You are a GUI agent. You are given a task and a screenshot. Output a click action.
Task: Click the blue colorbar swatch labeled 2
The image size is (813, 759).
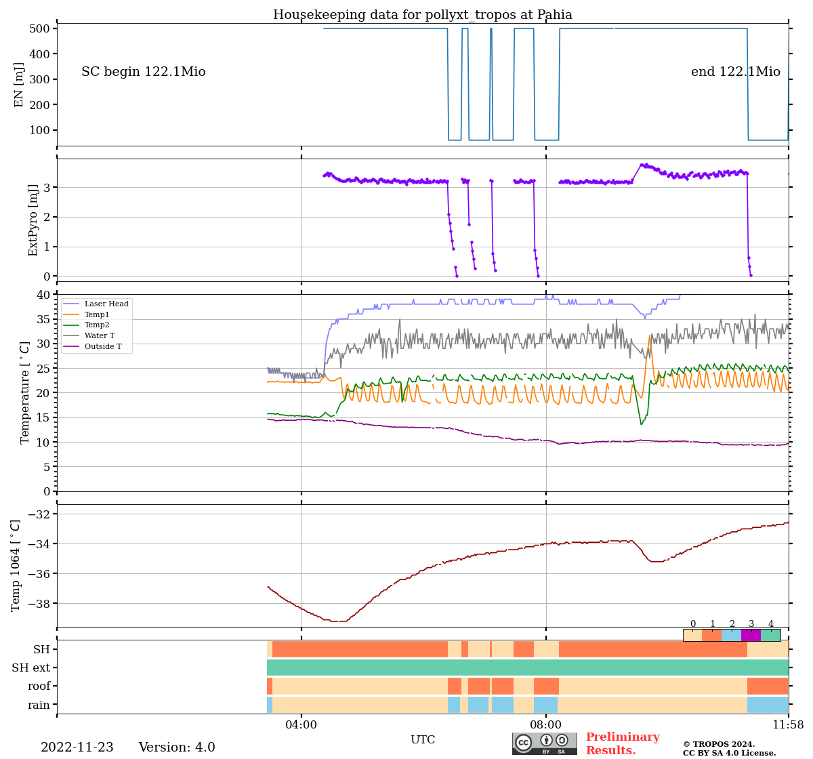point(732,635)
